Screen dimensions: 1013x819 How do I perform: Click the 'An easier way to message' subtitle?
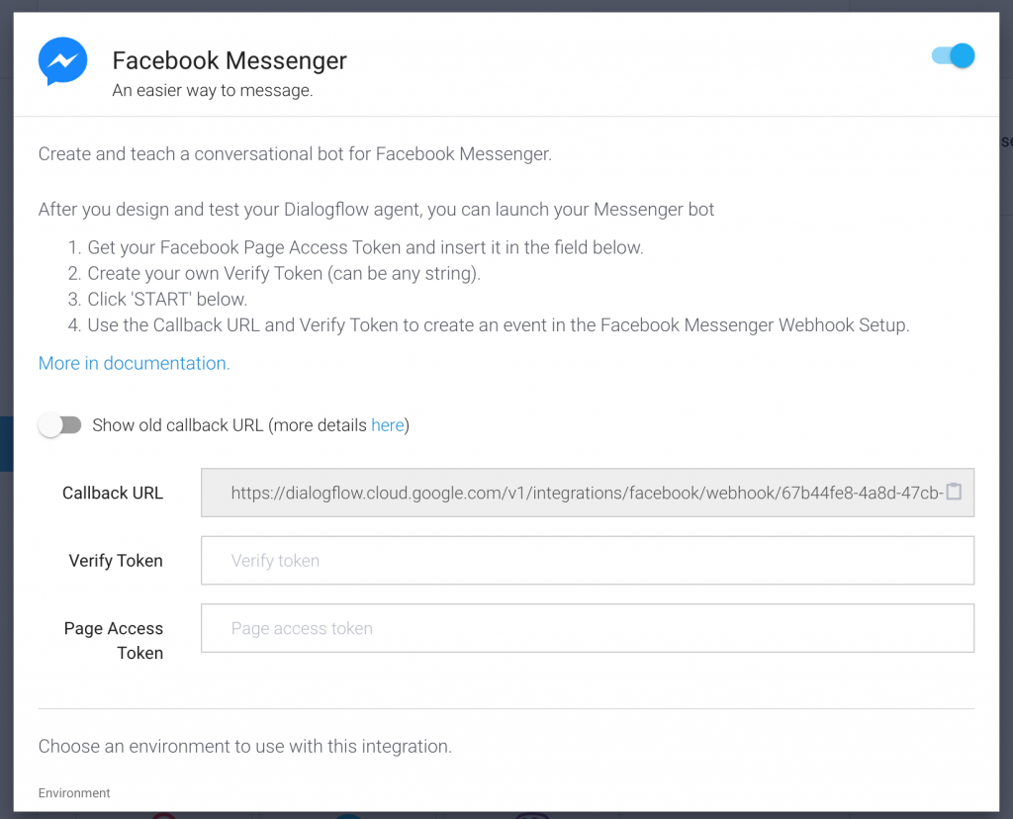point(213,90)
